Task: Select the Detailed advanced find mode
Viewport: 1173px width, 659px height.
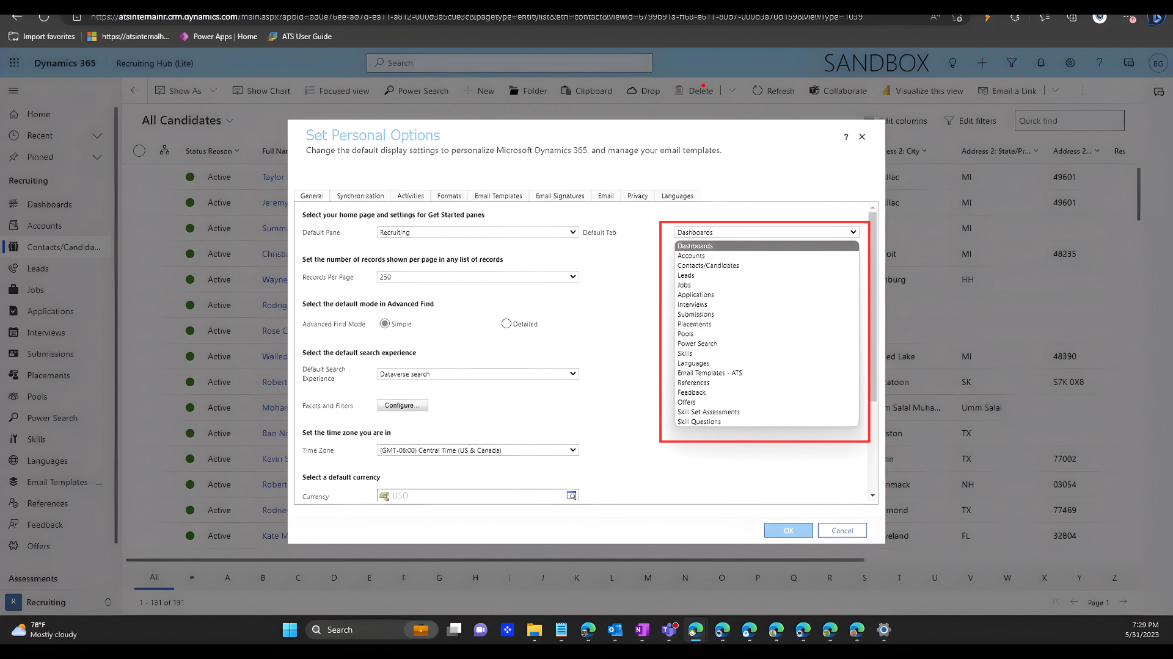Action: [506, 323]
